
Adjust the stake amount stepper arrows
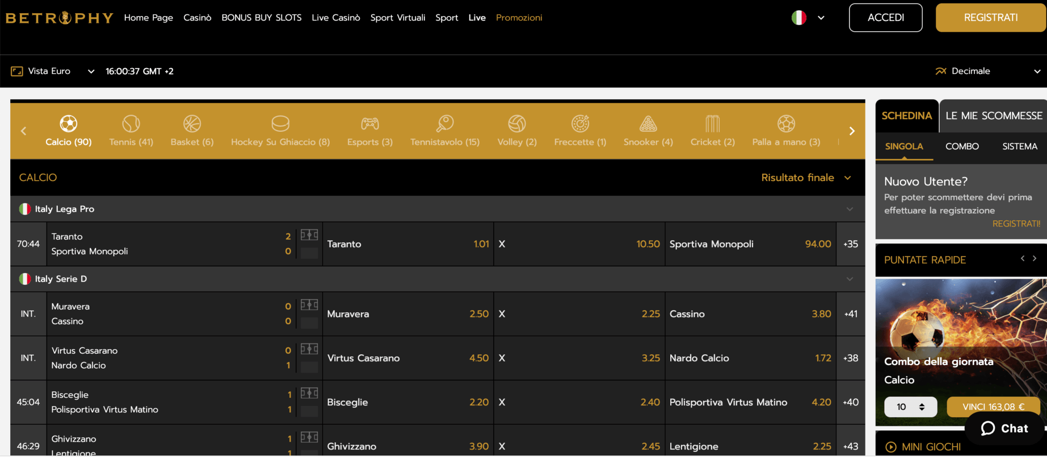(922, 407)
